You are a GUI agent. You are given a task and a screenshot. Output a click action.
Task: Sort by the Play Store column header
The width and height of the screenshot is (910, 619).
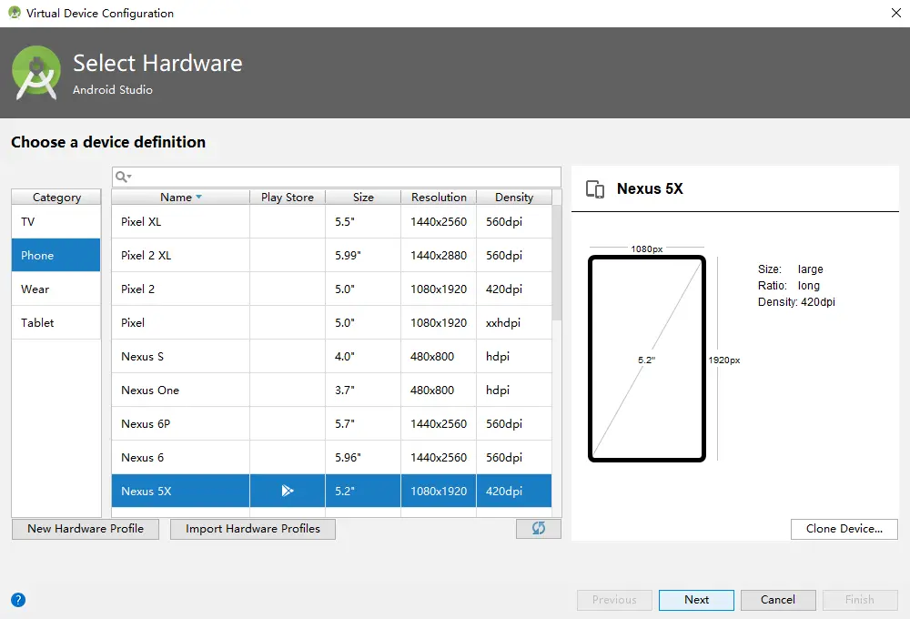pos(288,197)
